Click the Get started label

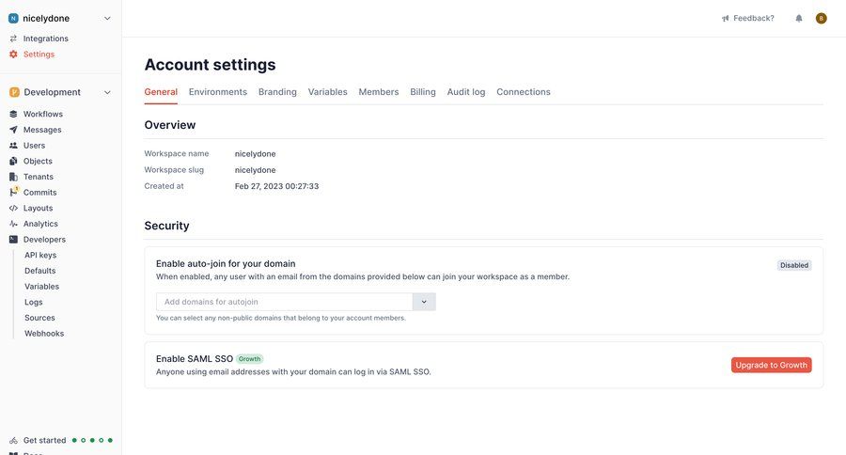click(45, 440)
